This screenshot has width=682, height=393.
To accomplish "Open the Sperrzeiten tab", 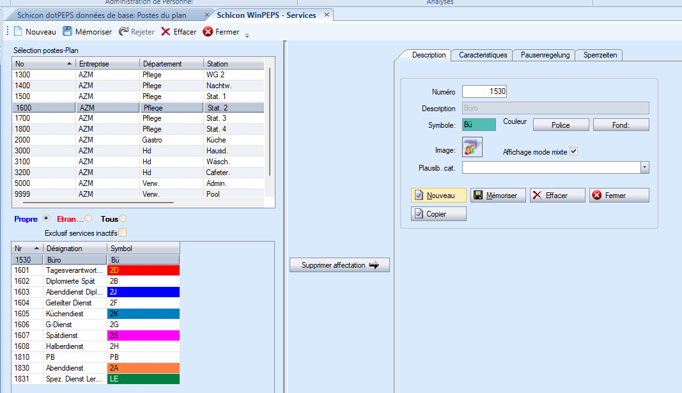I will point(600,55).
